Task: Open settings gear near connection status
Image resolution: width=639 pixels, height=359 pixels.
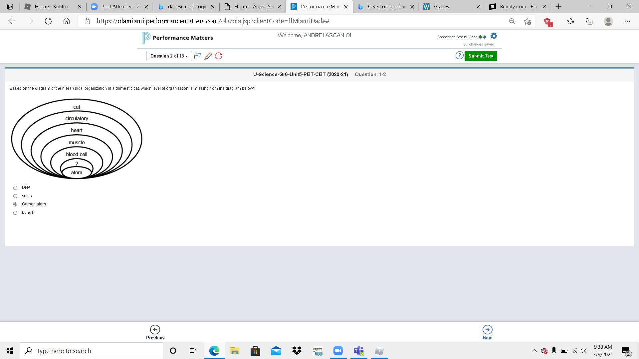Action: (494, 36)
